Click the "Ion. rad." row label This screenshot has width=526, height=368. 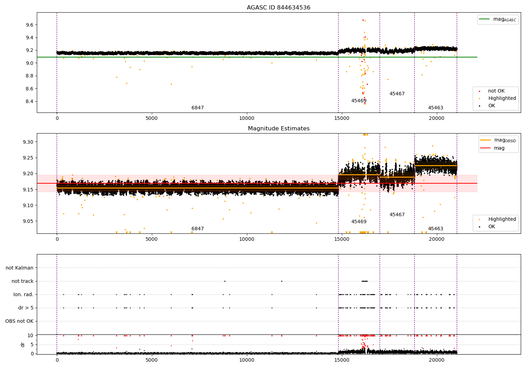point(23,295)
